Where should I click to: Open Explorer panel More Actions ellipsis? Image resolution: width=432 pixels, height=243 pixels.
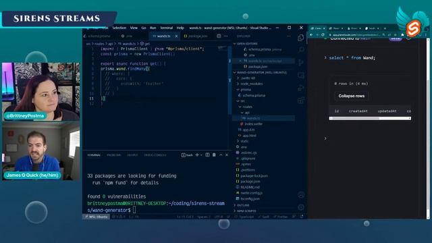point(288,36)
